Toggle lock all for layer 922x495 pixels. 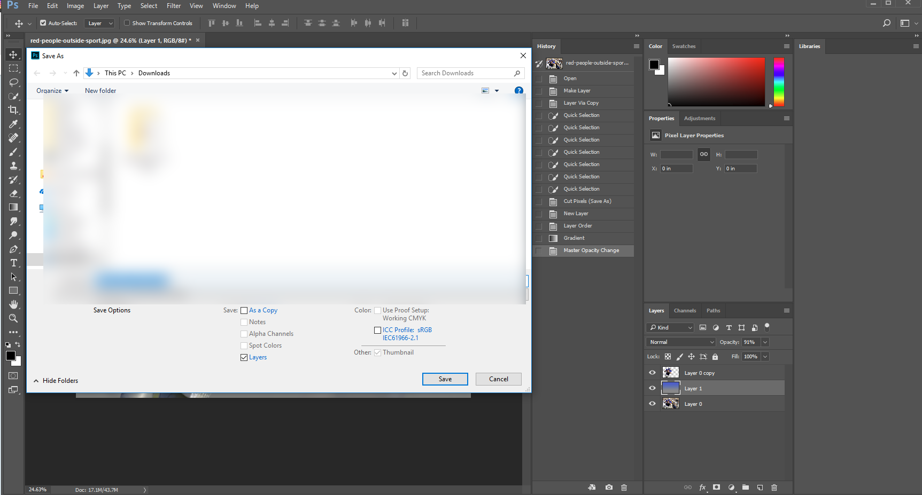tap(715, 357)
